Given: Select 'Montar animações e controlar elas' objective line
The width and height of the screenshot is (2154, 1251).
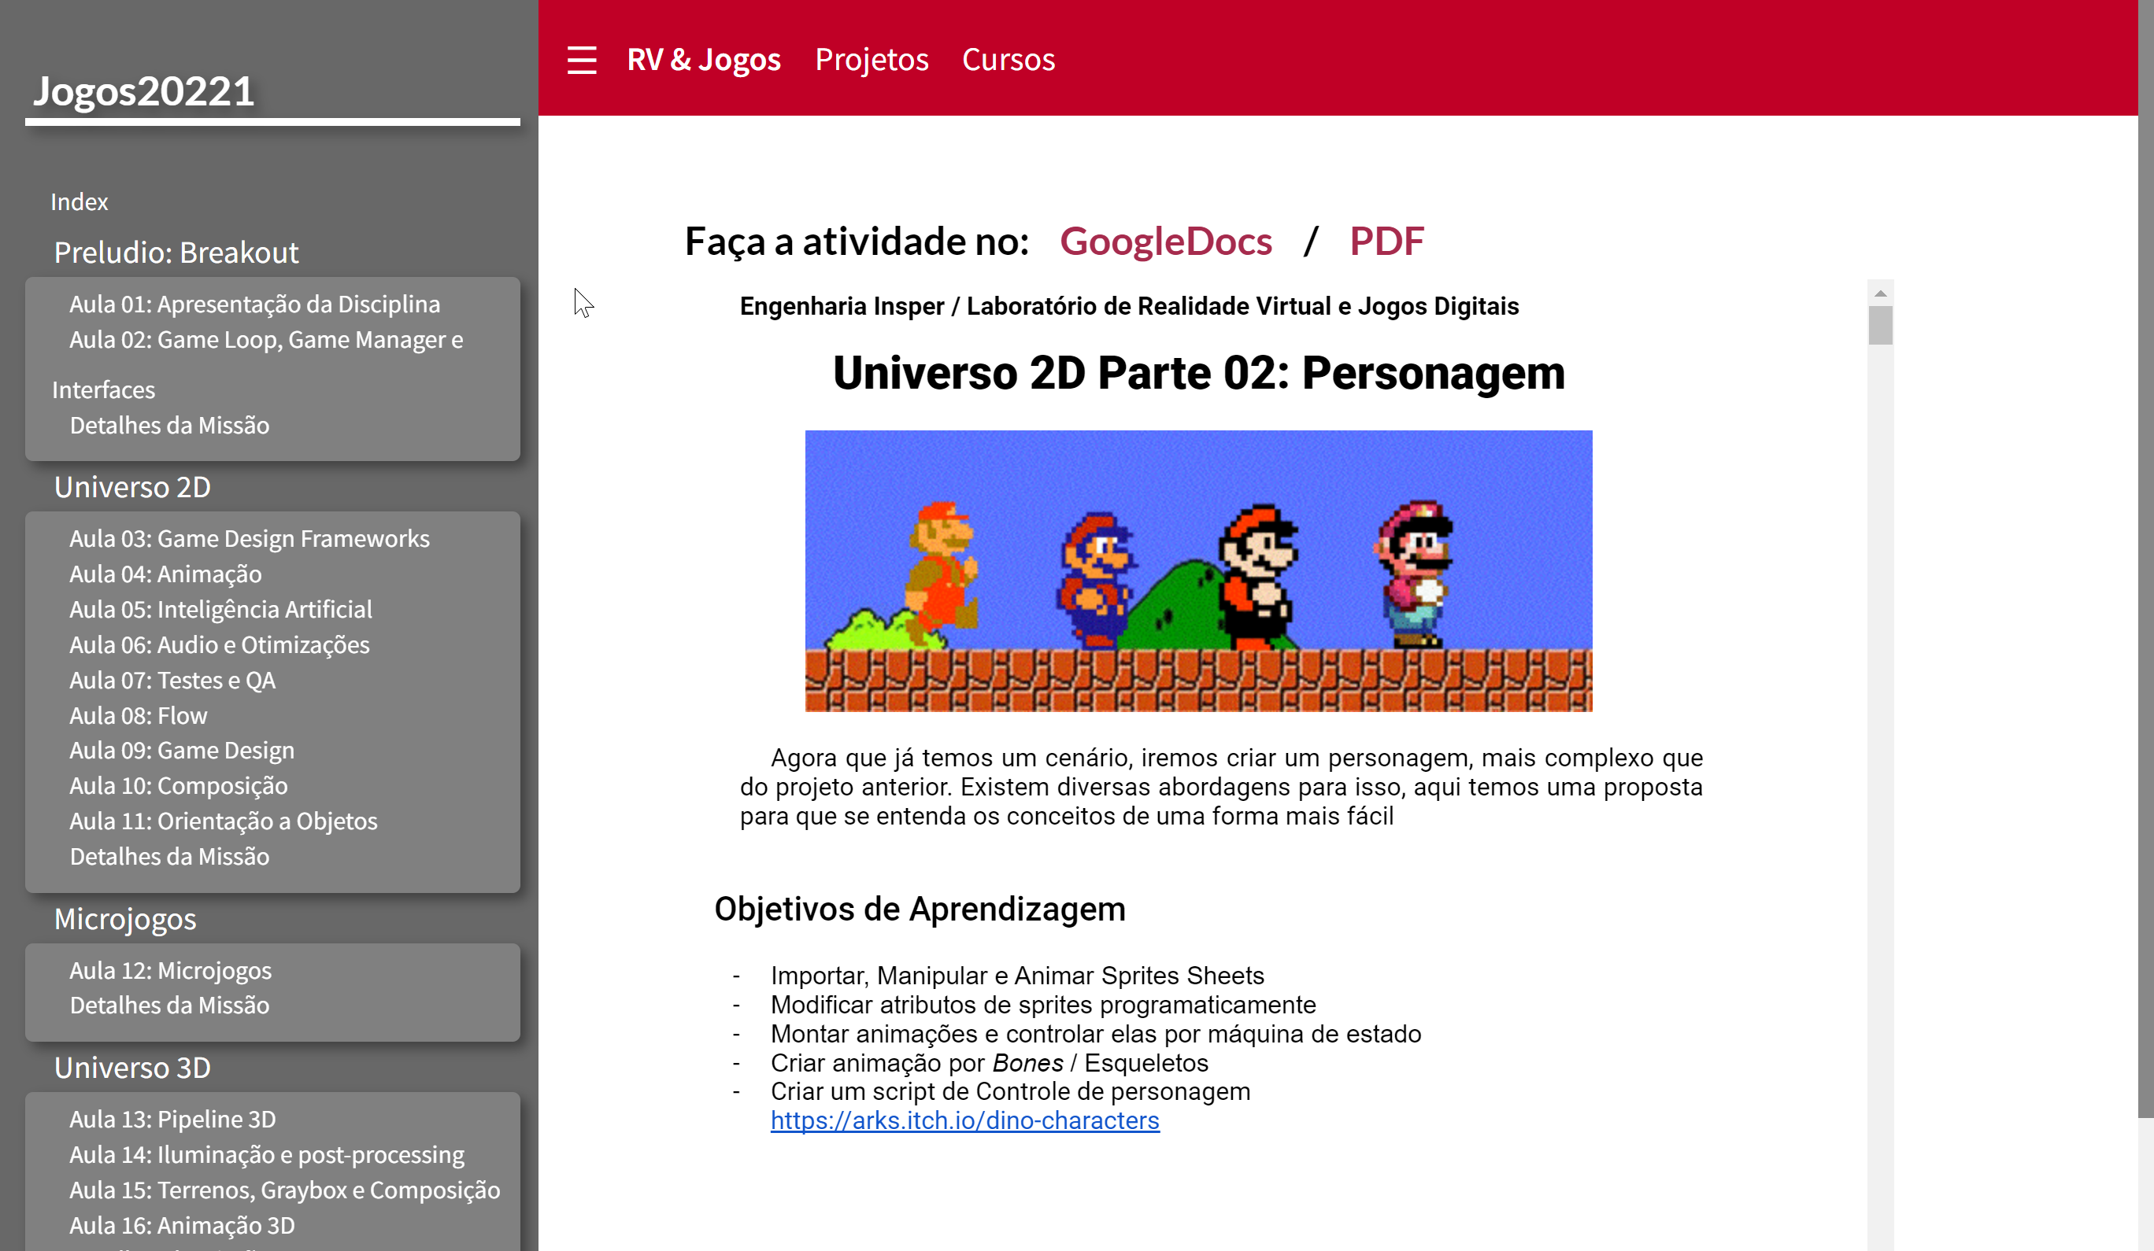Looking at the screenshot, I should [x=1096, y=1034].
